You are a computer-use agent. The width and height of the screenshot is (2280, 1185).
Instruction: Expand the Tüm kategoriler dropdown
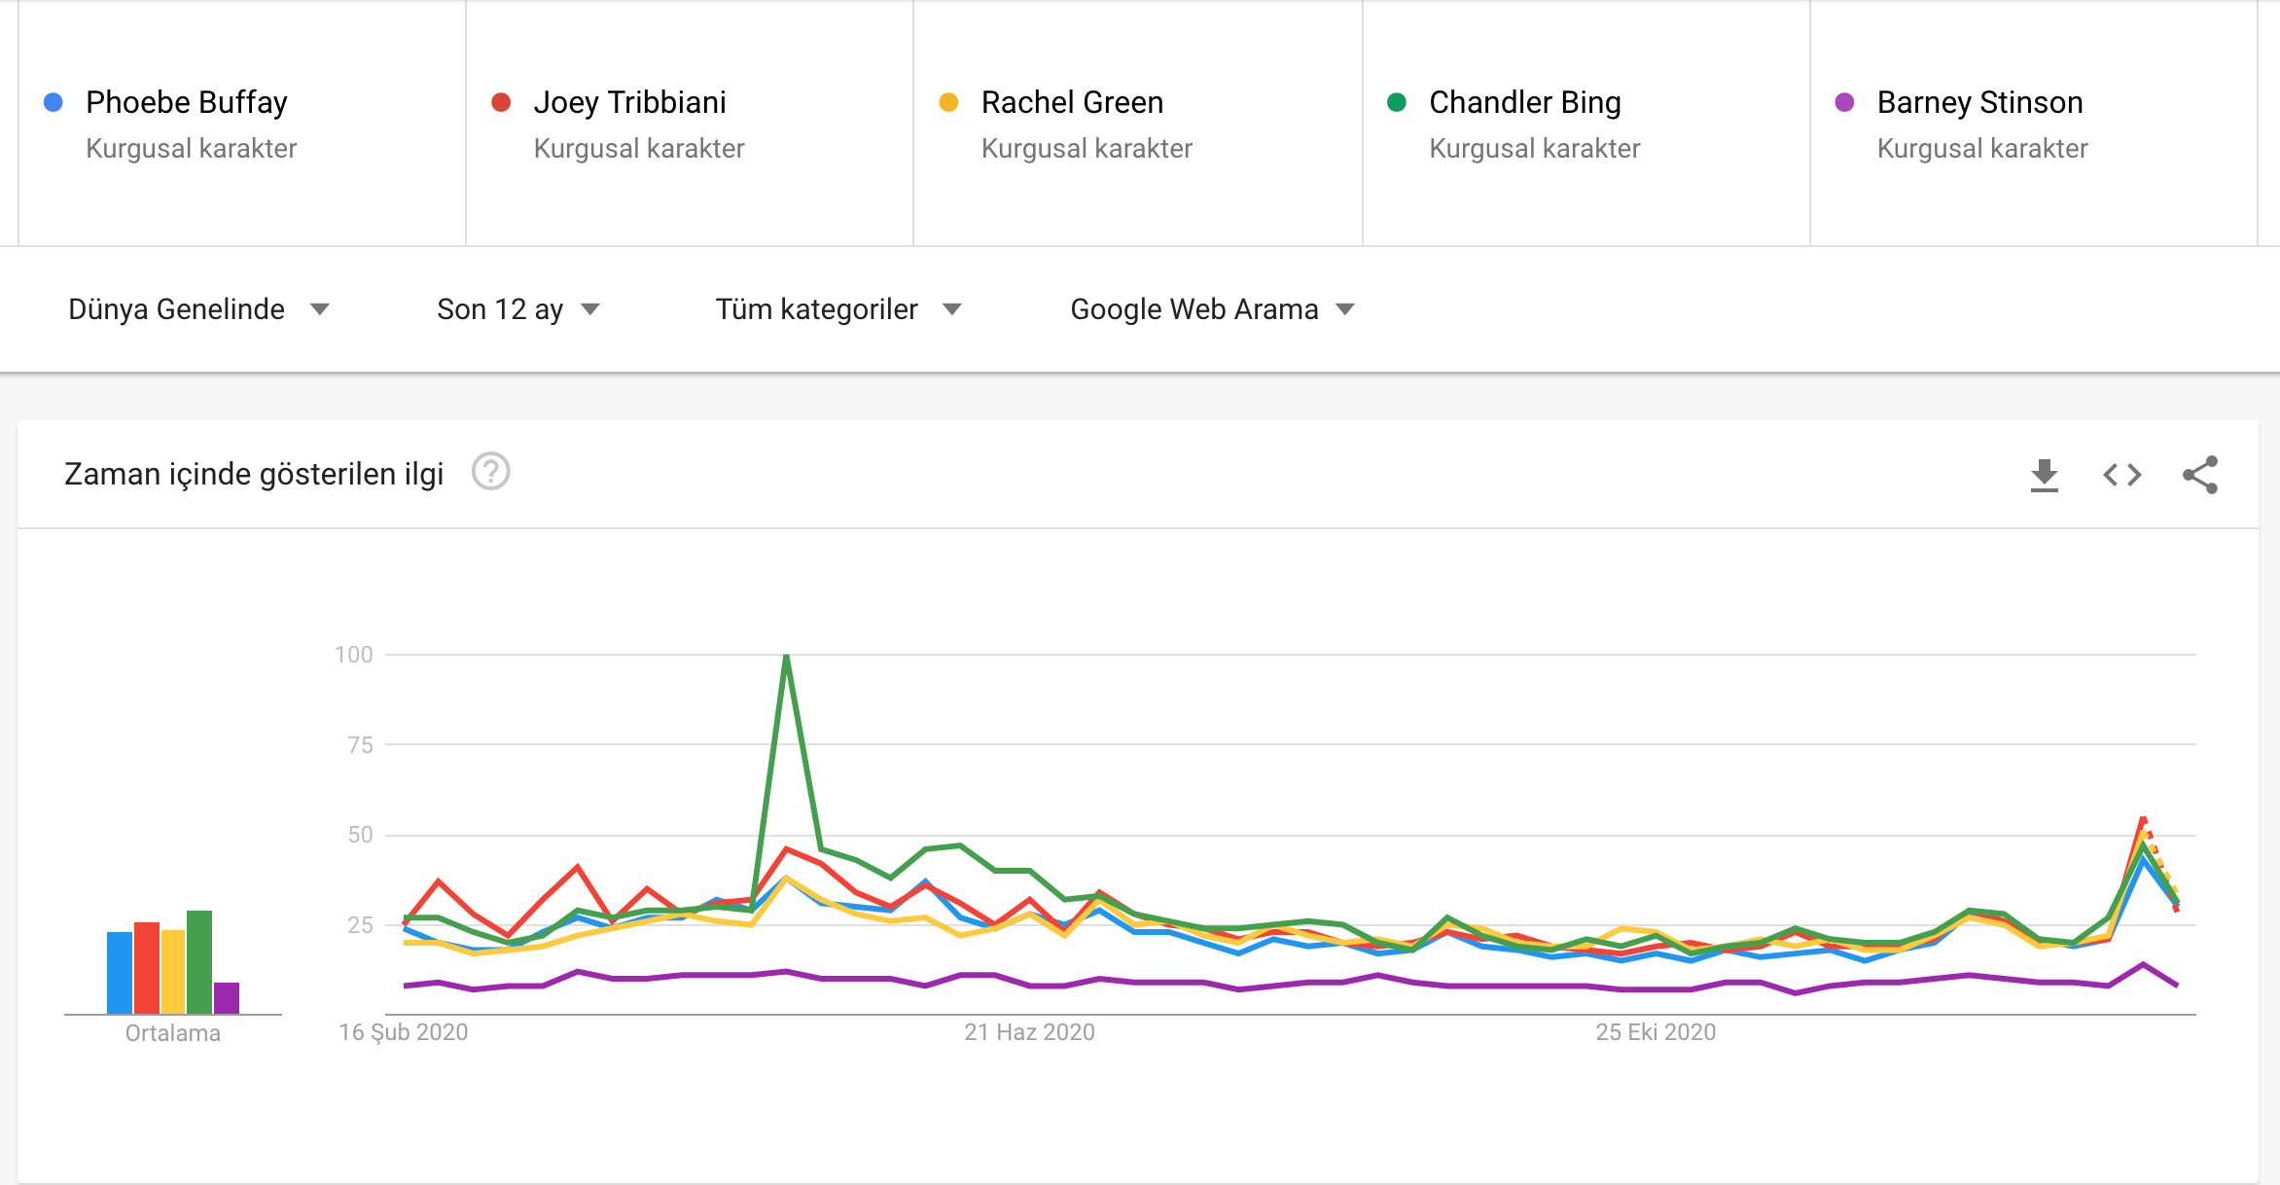click(x=837, y=309)
